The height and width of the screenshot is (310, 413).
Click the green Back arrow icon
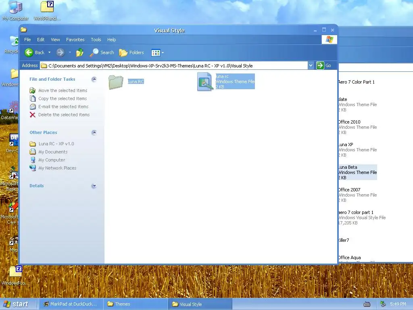pyautogui.click(x=29, y=52)
